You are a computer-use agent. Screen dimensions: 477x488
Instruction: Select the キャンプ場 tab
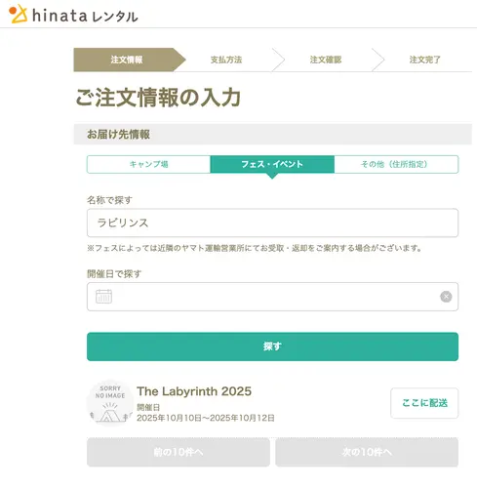click(x=148, y=164)
